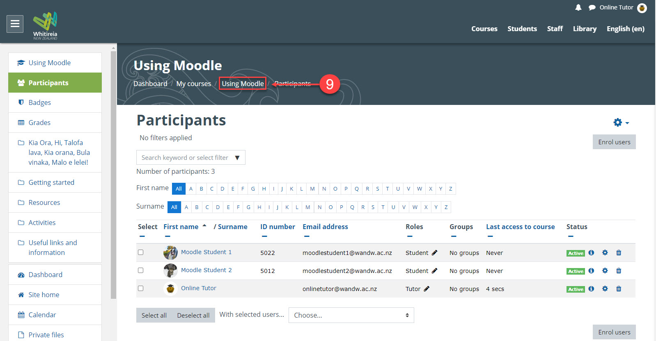Hide the Roles column
The image size is (656, 341).
(x=410, y=236)
